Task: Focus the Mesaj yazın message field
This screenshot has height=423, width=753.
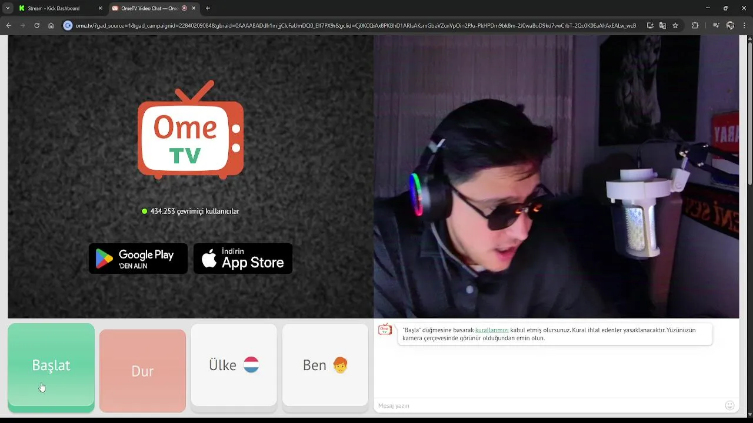Action: 550,405
